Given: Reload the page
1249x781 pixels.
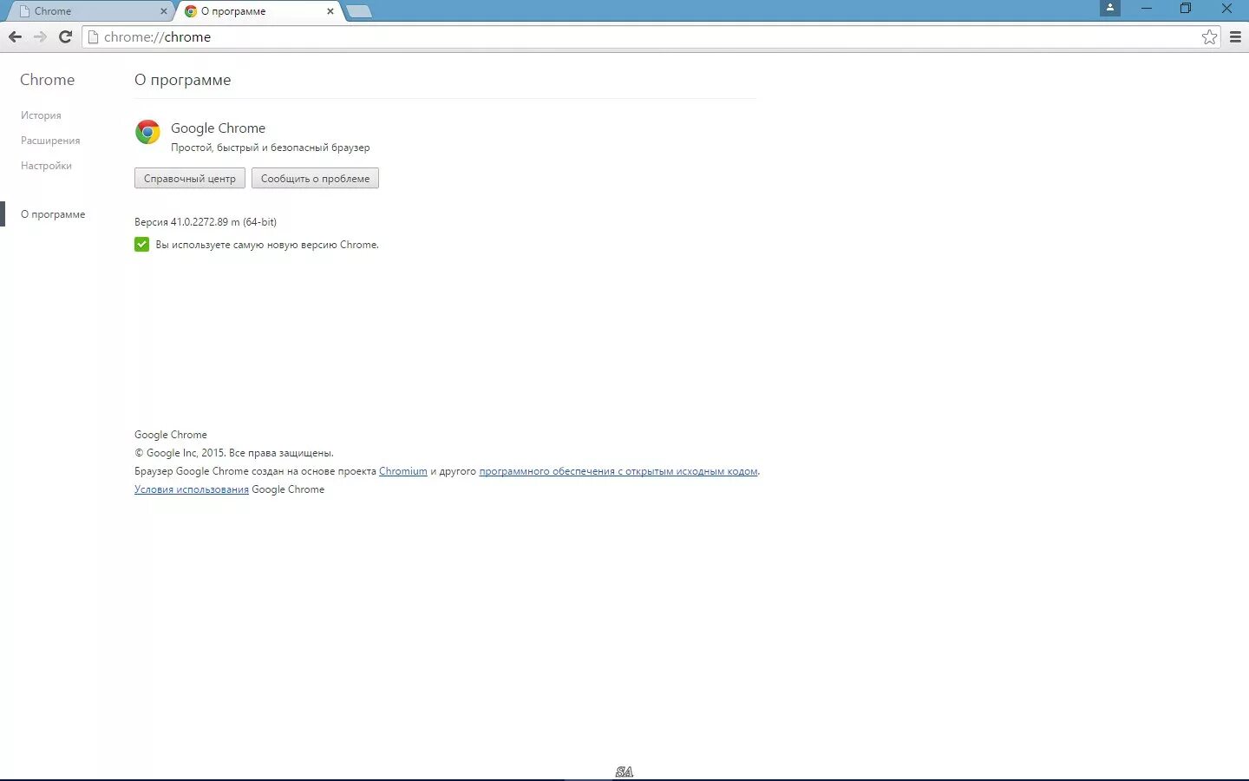Looking at the screenshot, I should click(x=65, y=36).
